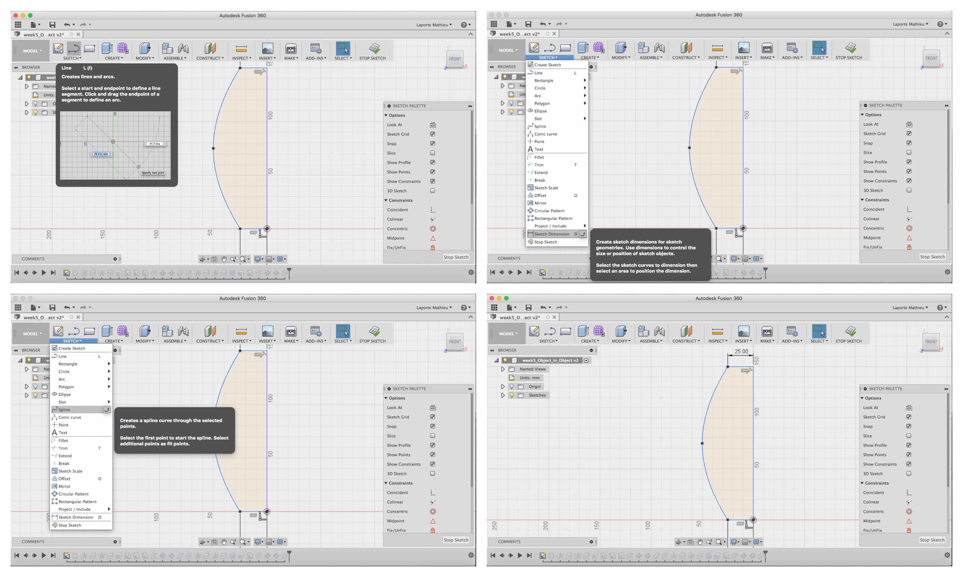In the window with the 25.00 dimension, toggle the Sketch Grid checkbox

click(908, 417)
